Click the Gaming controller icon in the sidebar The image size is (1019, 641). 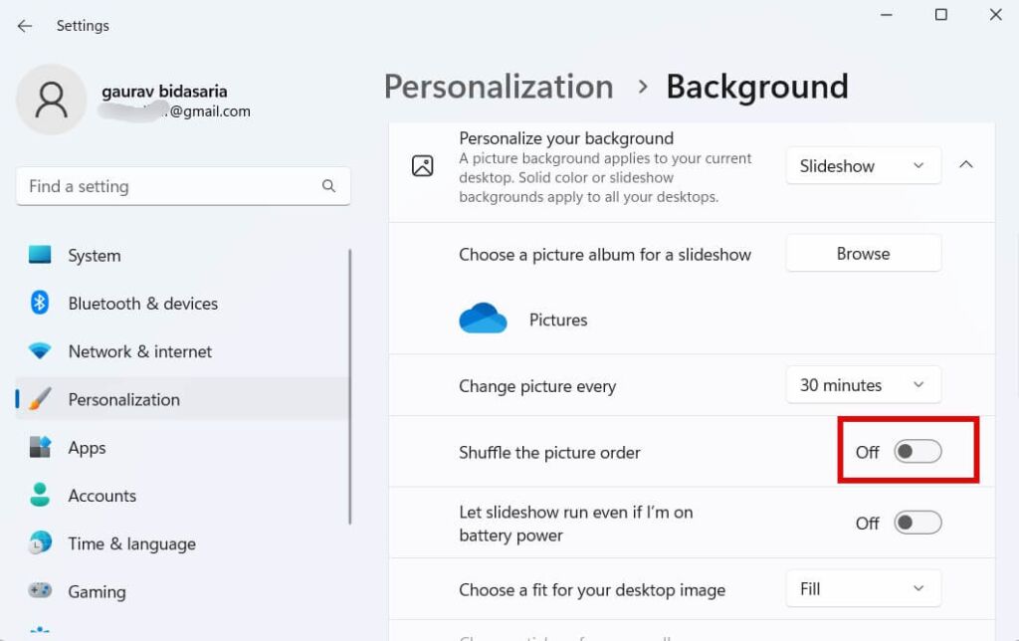40,590
